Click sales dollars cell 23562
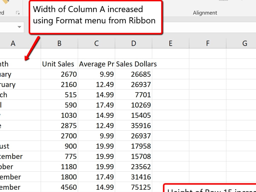The height and width of the screenshot is (192, 256). [x=134, y=167]
